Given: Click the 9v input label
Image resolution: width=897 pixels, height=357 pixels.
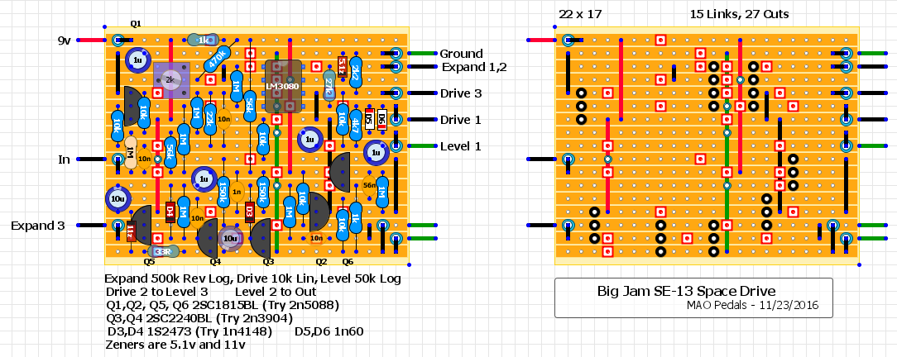Looking at the screenshot, I should pyautogui.click(x=65, y=40).
